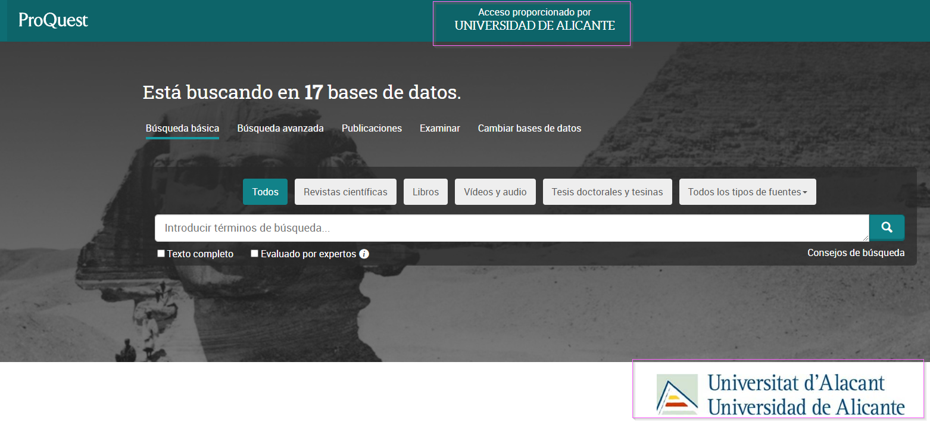The width and height of the screenshot is (930, 421).
Task: Tick the Evaluado por expertos checkbox
Action: pos(255,254)
